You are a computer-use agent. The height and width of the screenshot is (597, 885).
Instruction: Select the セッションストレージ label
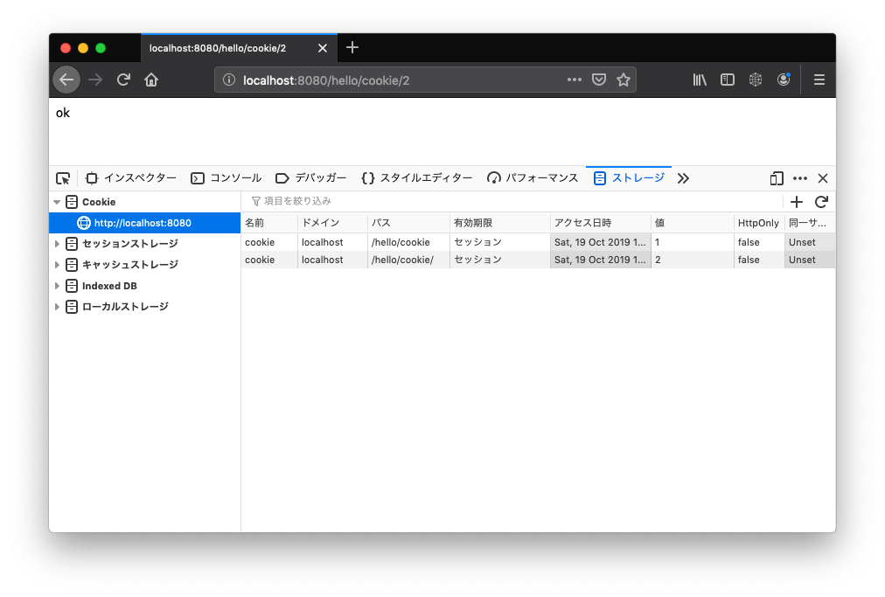[129, 244]
